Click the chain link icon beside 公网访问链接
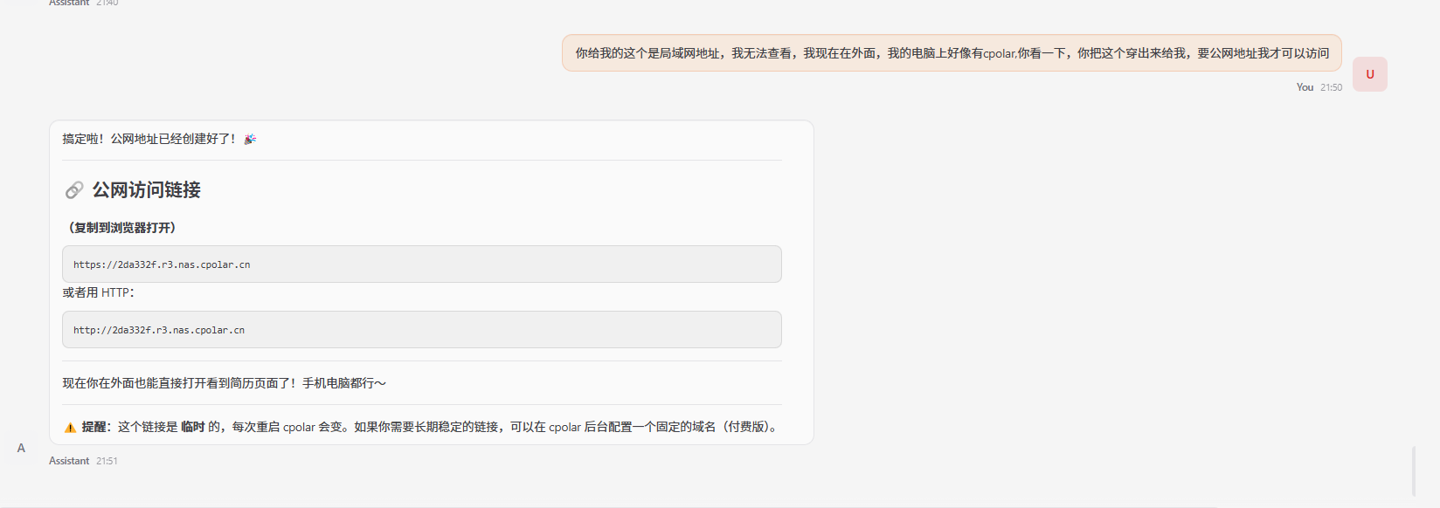 pos(73,190)
